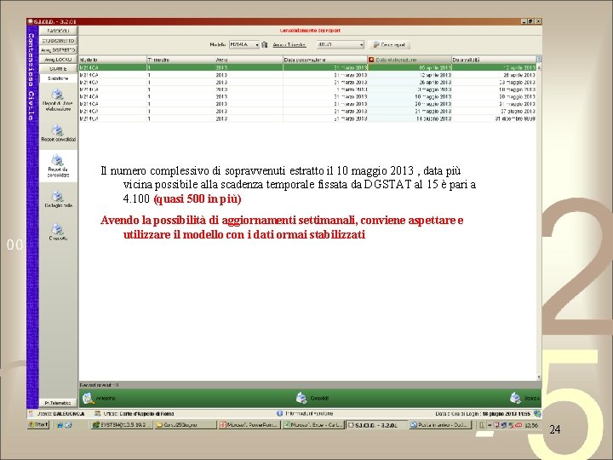Image resolution: width=613 pixels, height=460 pixels.
Task: Click the Dettaglio printer icon in sidebar
Action: coord(58,196)
